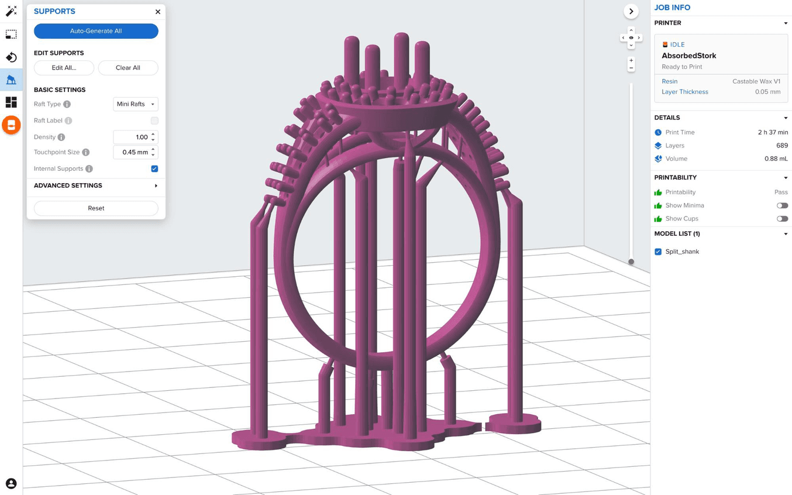This screenshot has width=792, height=495.
Task: Click the layer slider handle
Action: click(x=631, y=262)
